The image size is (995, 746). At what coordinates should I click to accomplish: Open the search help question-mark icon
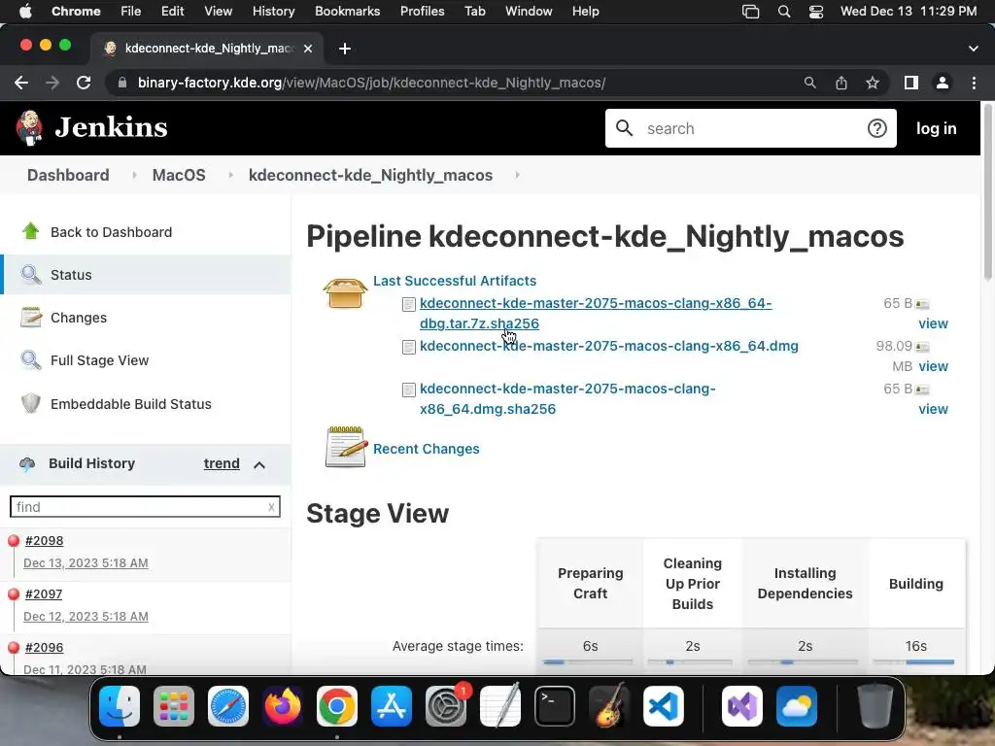tap(877, 128)
